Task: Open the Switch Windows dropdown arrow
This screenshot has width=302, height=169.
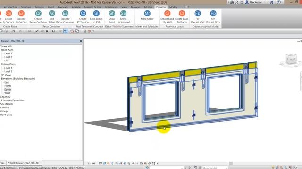Action: [80, 31]
